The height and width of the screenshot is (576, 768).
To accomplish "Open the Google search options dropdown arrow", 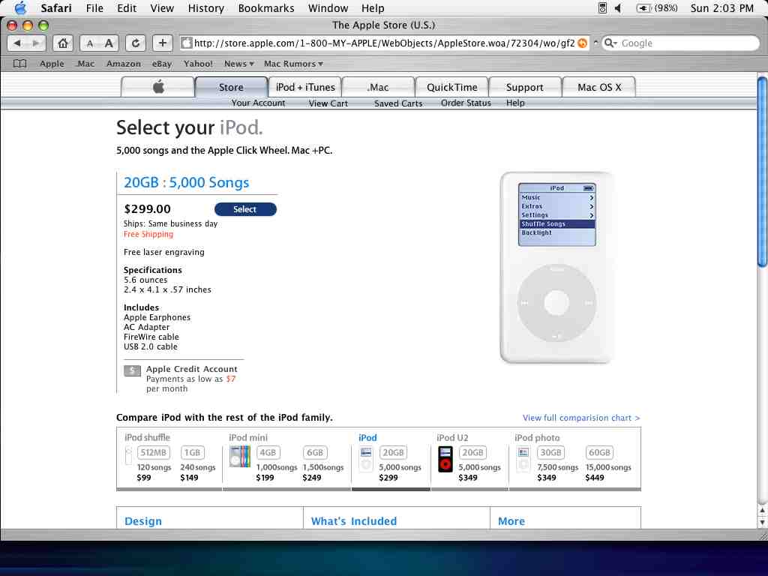I will (x=615, y=43).
